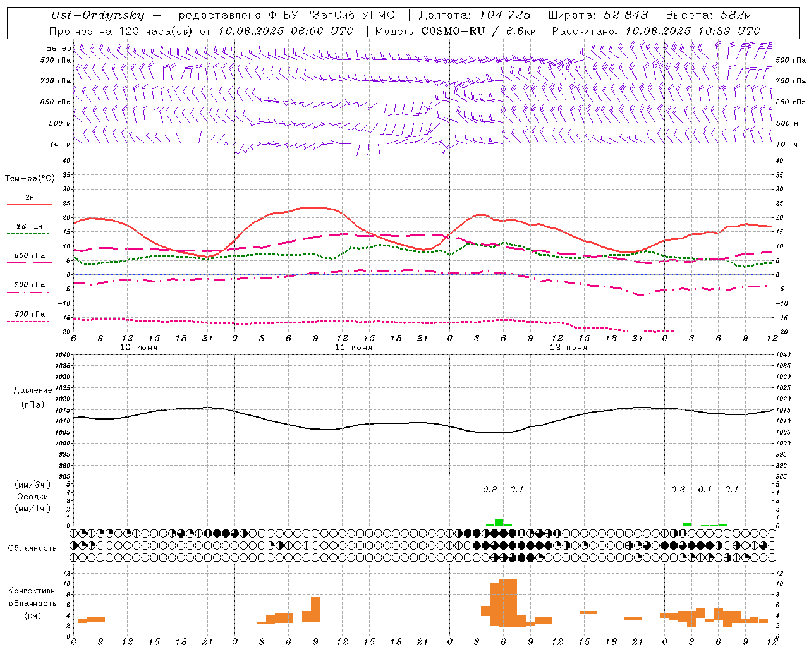Click the Рассчитано 10.06.2025 10:39 UTC timestamp
The image size is (809, 647).
pos(656,30)
